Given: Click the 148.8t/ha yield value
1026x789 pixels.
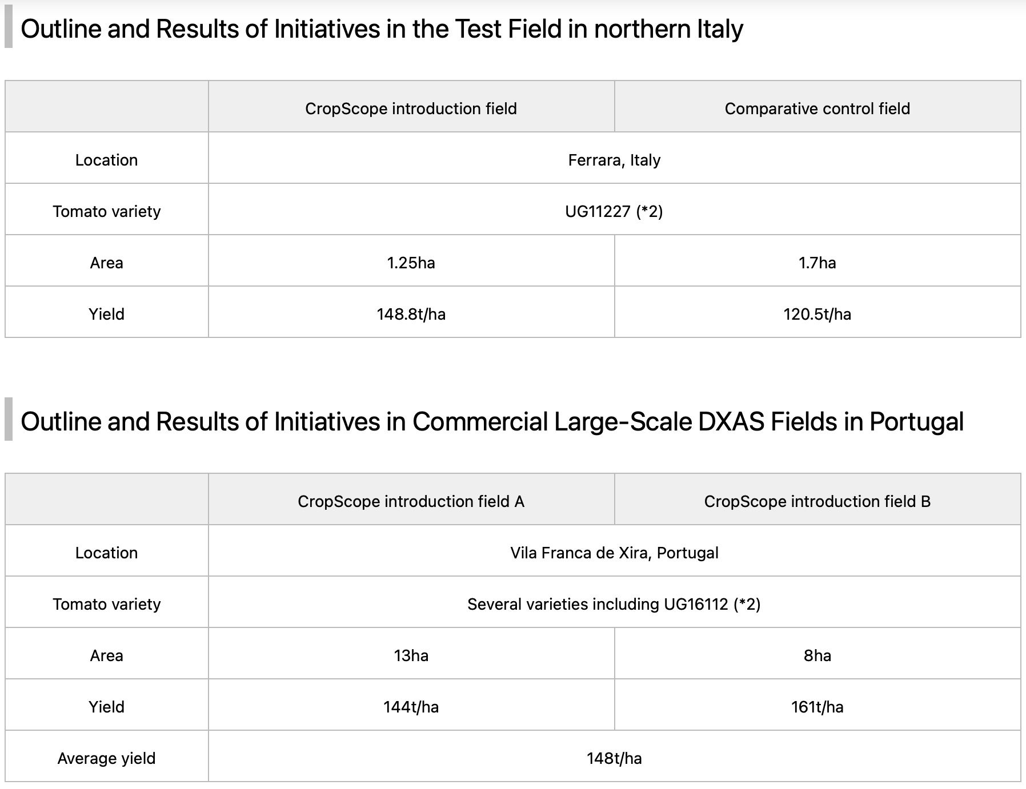Looking at the screenshot, I should (x=411, y=314).
